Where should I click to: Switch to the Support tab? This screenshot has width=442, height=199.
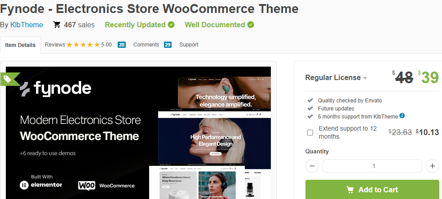pyautogui.click(x=189, y=45)
